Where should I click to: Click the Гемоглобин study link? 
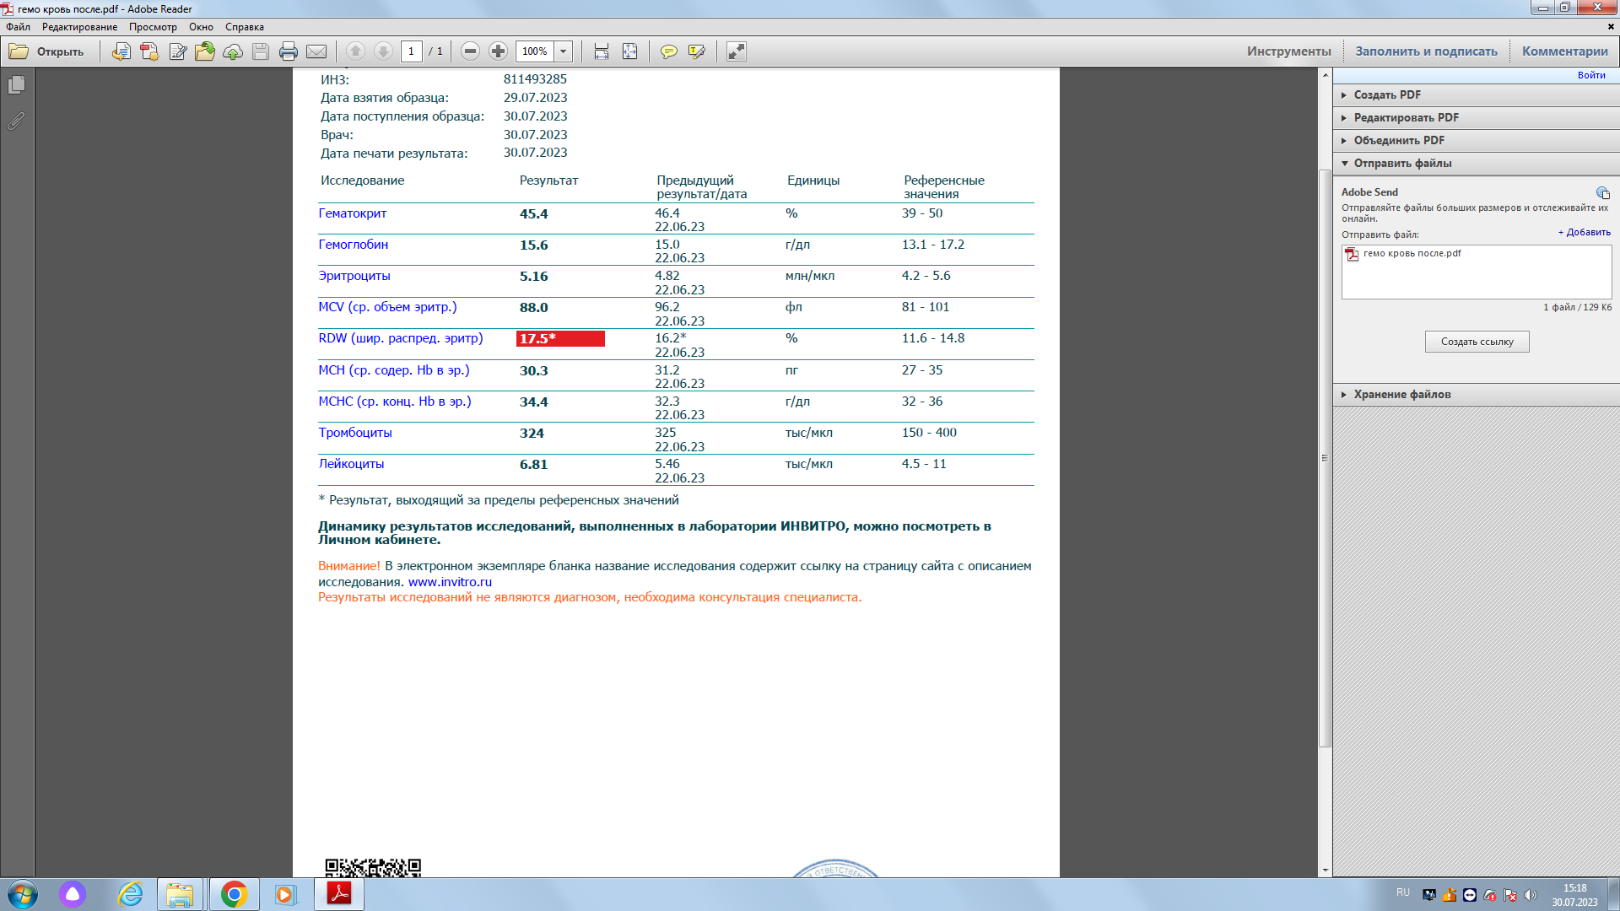coord(354,245)
